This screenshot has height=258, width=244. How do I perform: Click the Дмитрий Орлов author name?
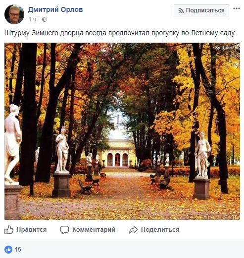55,9
